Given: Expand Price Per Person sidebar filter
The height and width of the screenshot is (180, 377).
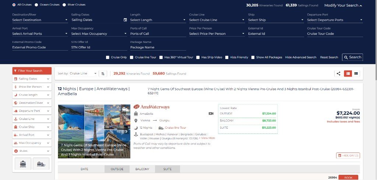Looking at the screenshot, I should pos(32,87).
